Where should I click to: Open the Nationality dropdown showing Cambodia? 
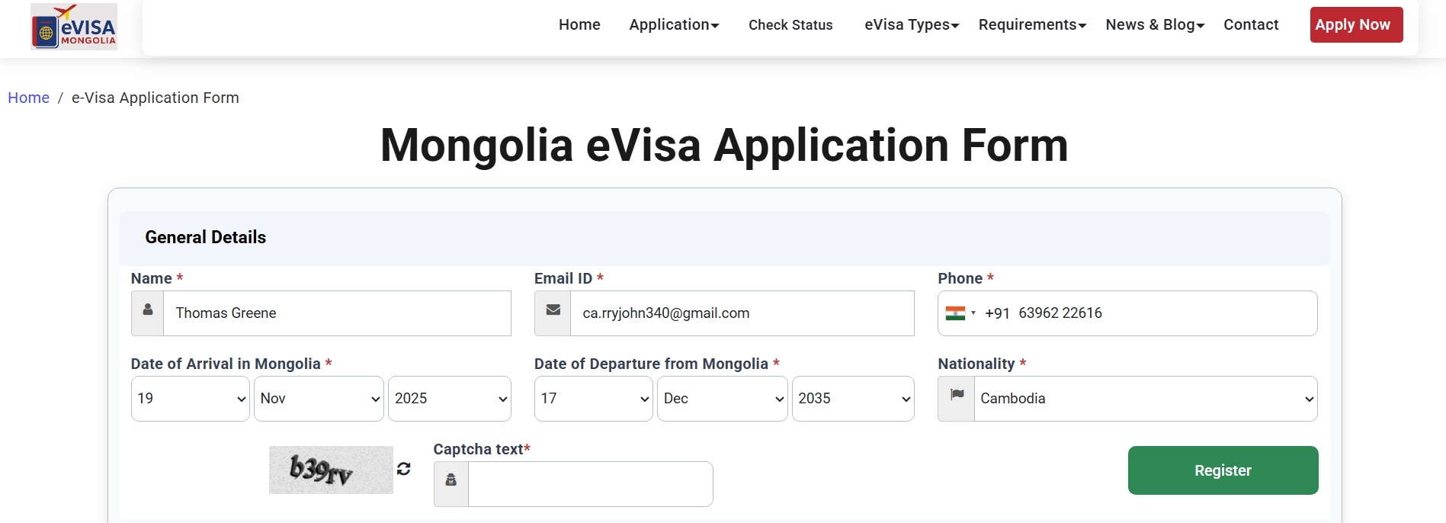pos(1145,399)
